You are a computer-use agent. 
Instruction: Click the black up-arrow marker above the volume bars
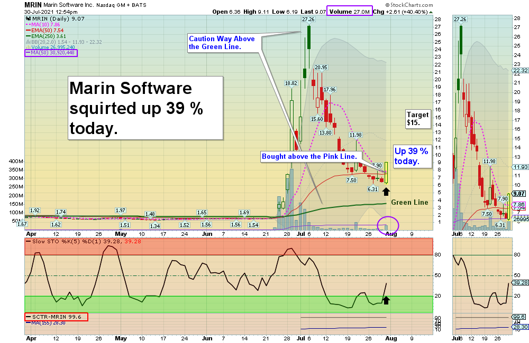tap(386, 191)
